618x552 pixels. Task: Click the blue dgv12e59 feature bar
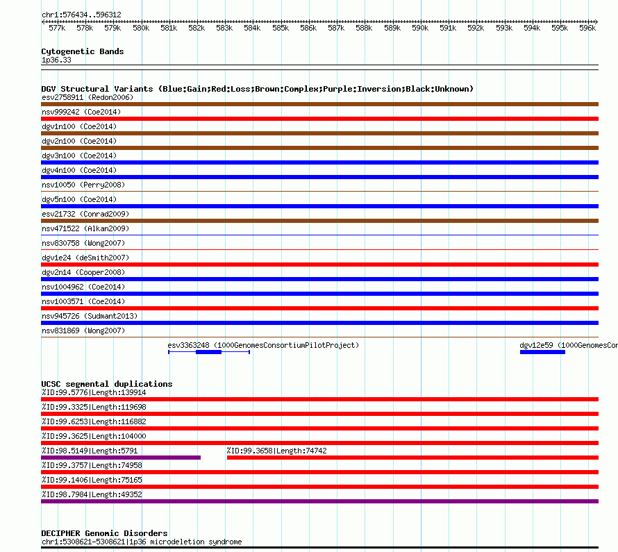542,352
